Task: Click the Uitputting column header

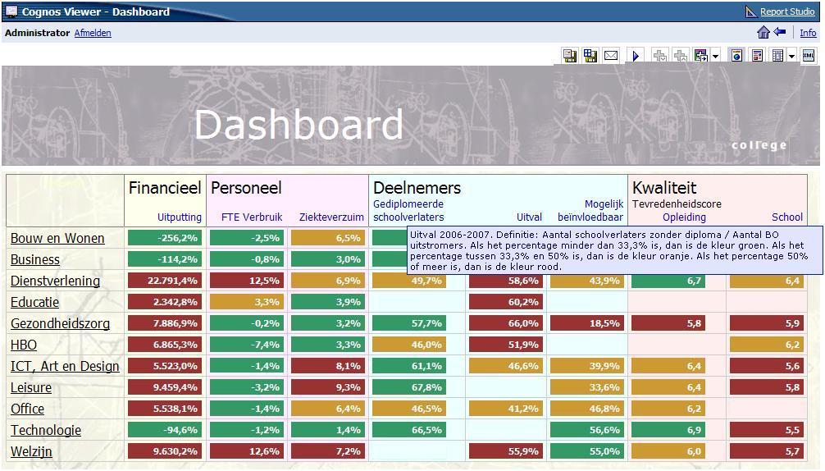Action: [x=180, y=217]
